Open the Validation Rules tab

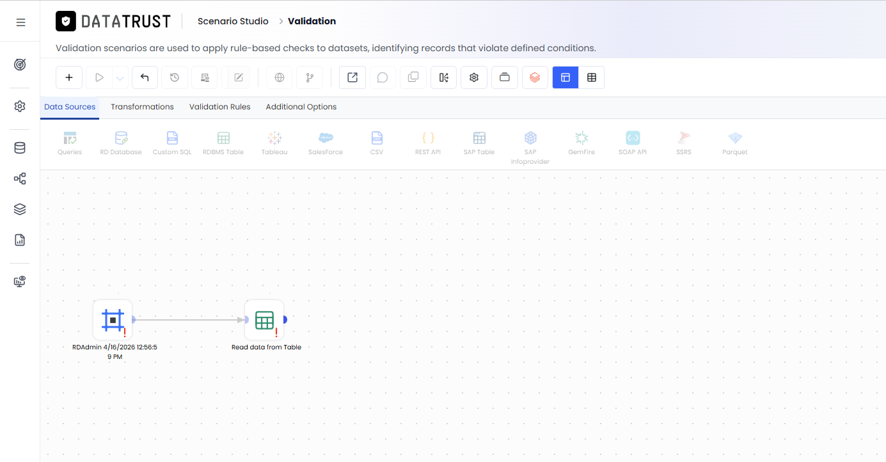pos(220,107)
